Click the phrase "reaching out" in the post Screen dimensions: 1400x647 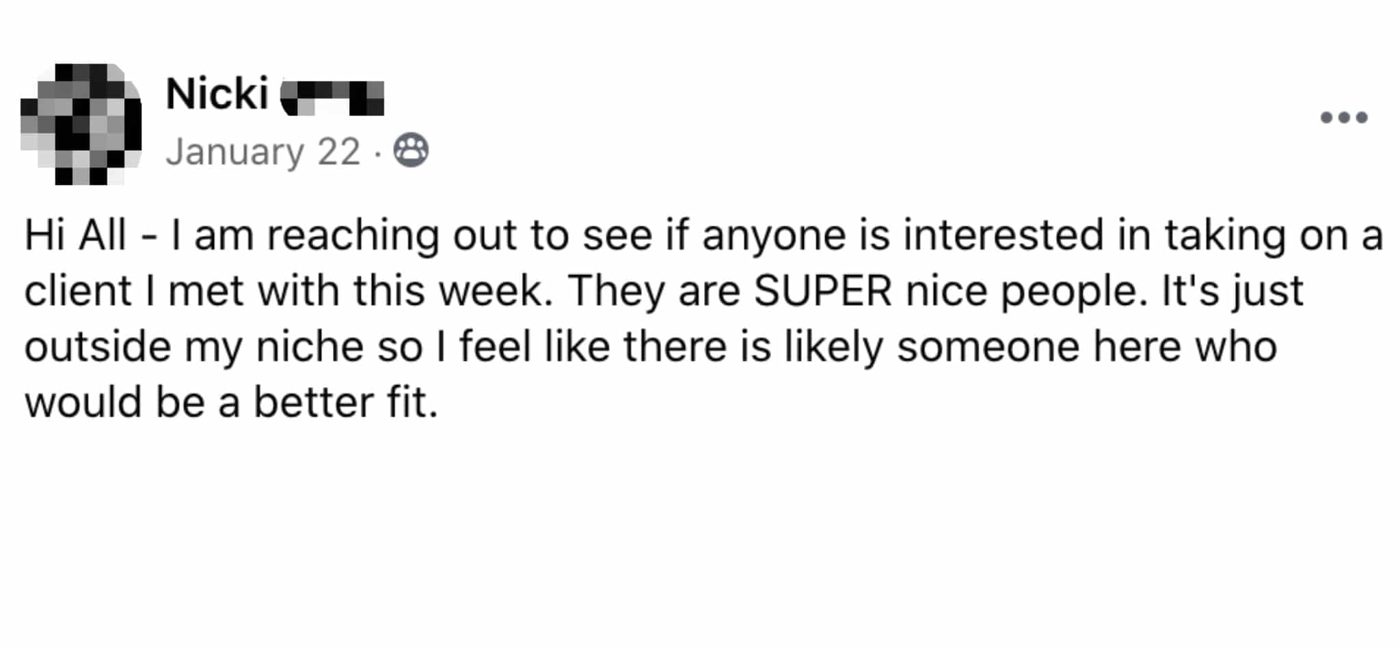point(393,235)
